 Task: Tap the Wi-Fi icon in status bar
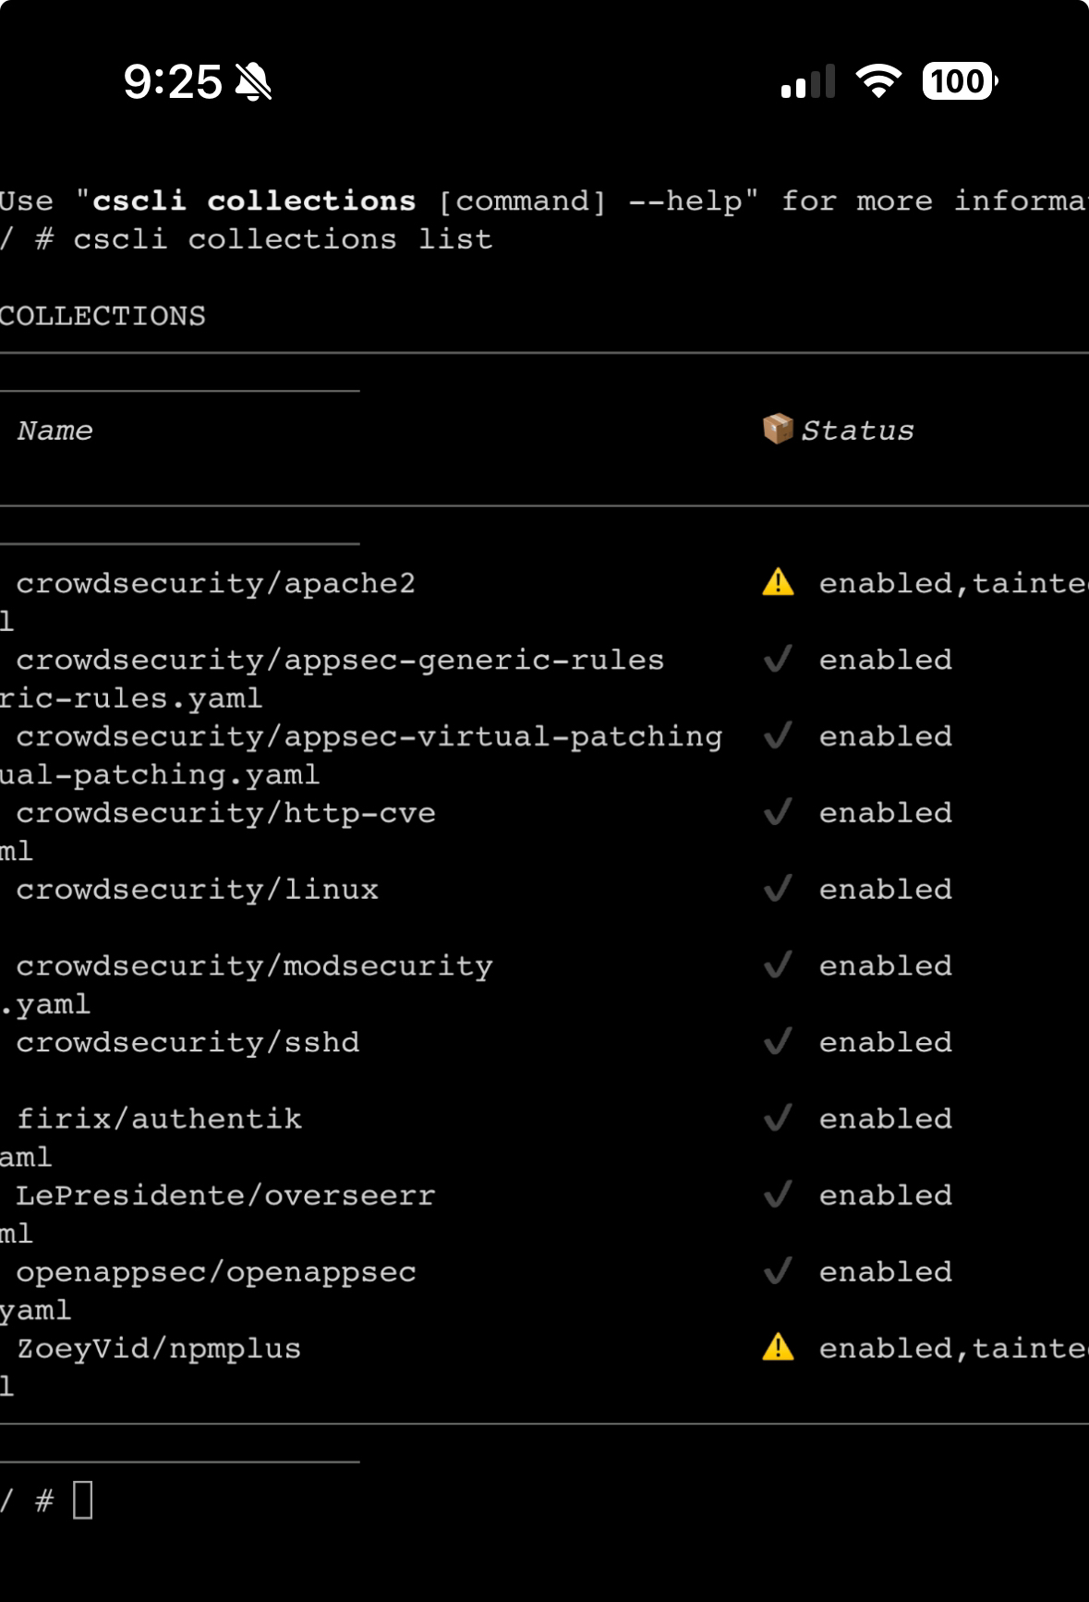(878, 81)
